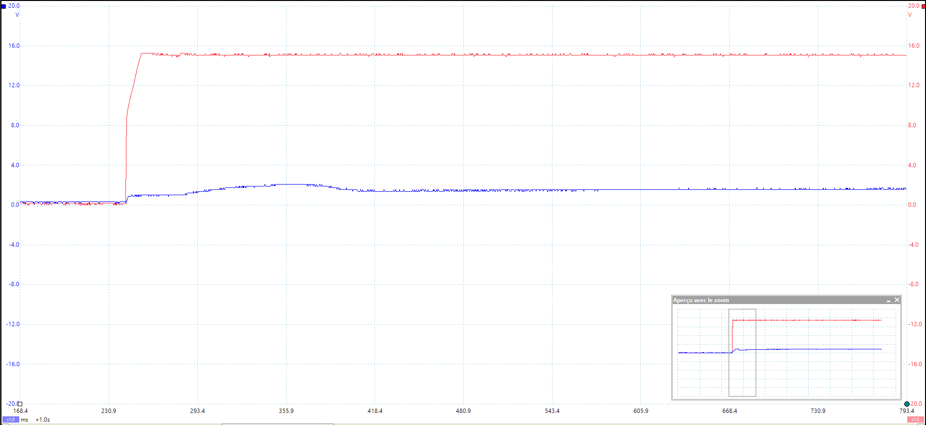Click the 793.4 time axis label
Image resolution: width=926 pixels, height=425 pixels.
click(x=907, y=411)
